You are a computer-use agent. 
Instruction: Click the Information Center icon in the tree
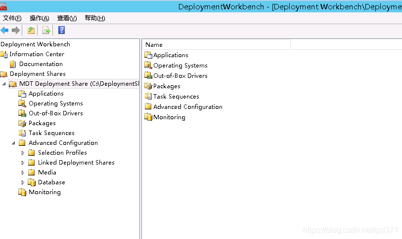(x=3, y=54)
